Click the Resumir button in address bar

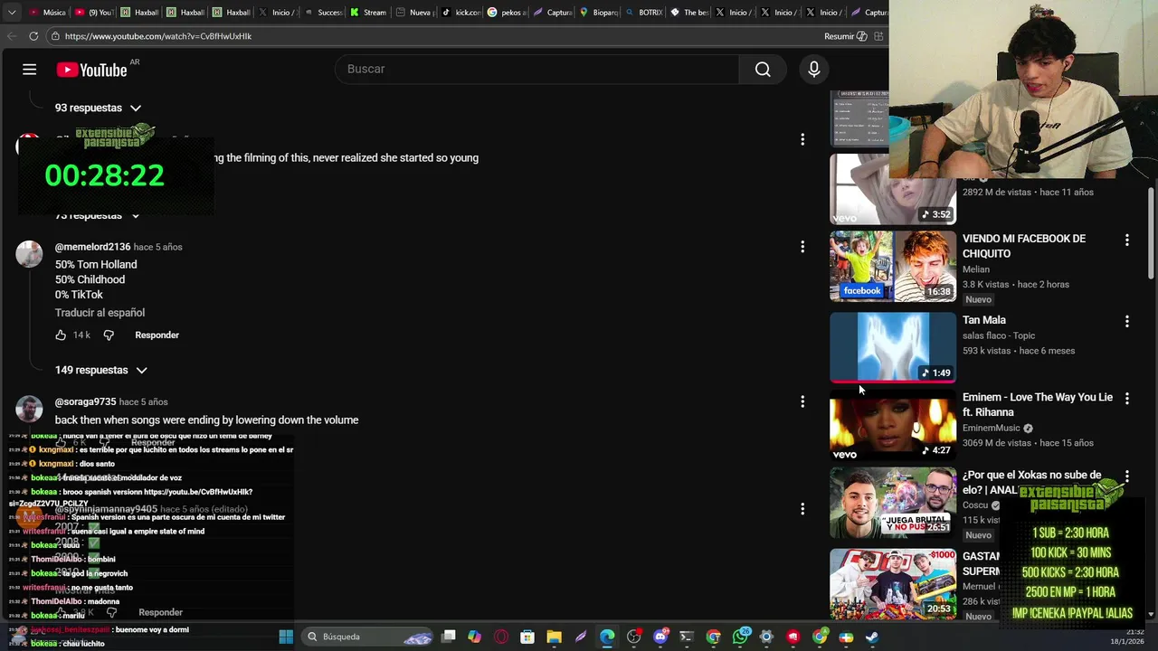coord(846,36)
